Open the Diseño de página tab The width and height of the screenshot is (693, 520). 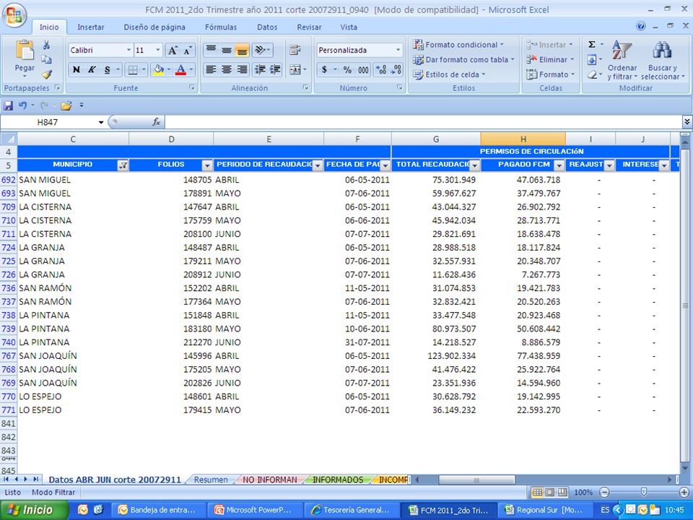pos(154,27)
